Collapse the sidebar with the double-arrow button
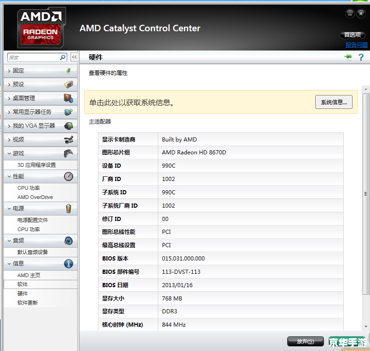This screenshot has width=370, height=351. [x=74, y=57]
